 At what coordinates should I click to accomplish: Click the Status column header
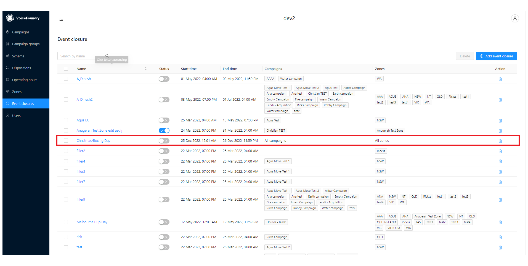point(164,69)
